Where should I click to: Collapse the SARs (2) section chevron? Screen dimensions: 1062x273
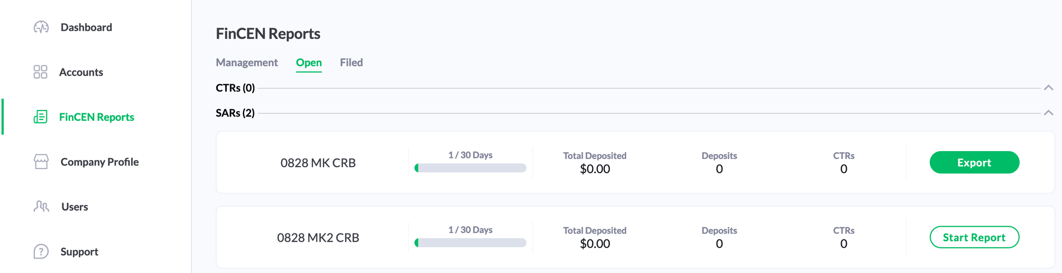tap(1048, 113)
